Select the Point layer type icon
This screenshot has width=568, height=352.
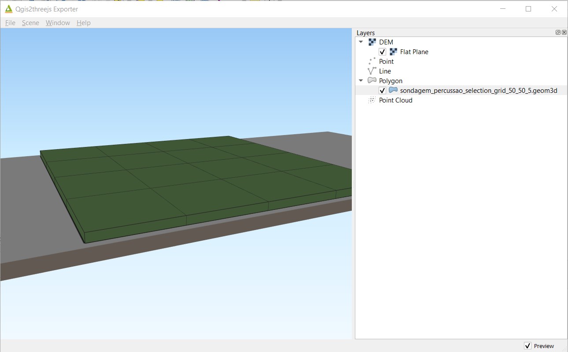point(371,61)
